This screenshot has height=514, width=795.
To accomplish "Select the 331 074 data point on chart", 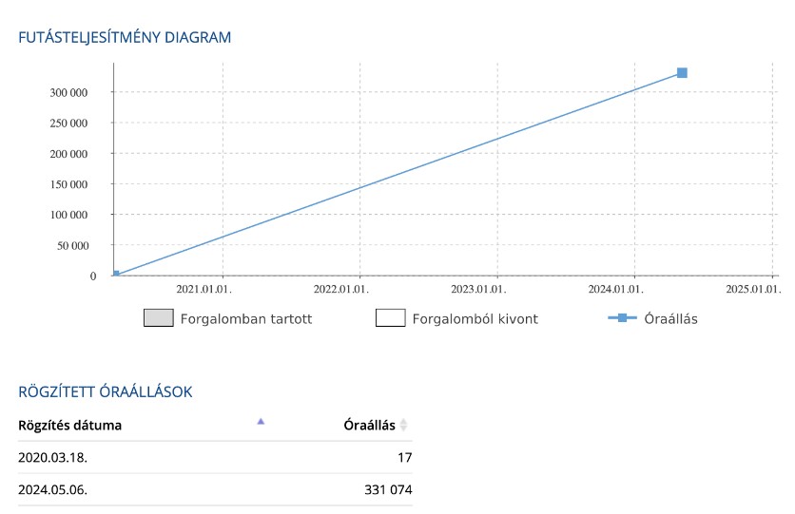I will (682, 73).
